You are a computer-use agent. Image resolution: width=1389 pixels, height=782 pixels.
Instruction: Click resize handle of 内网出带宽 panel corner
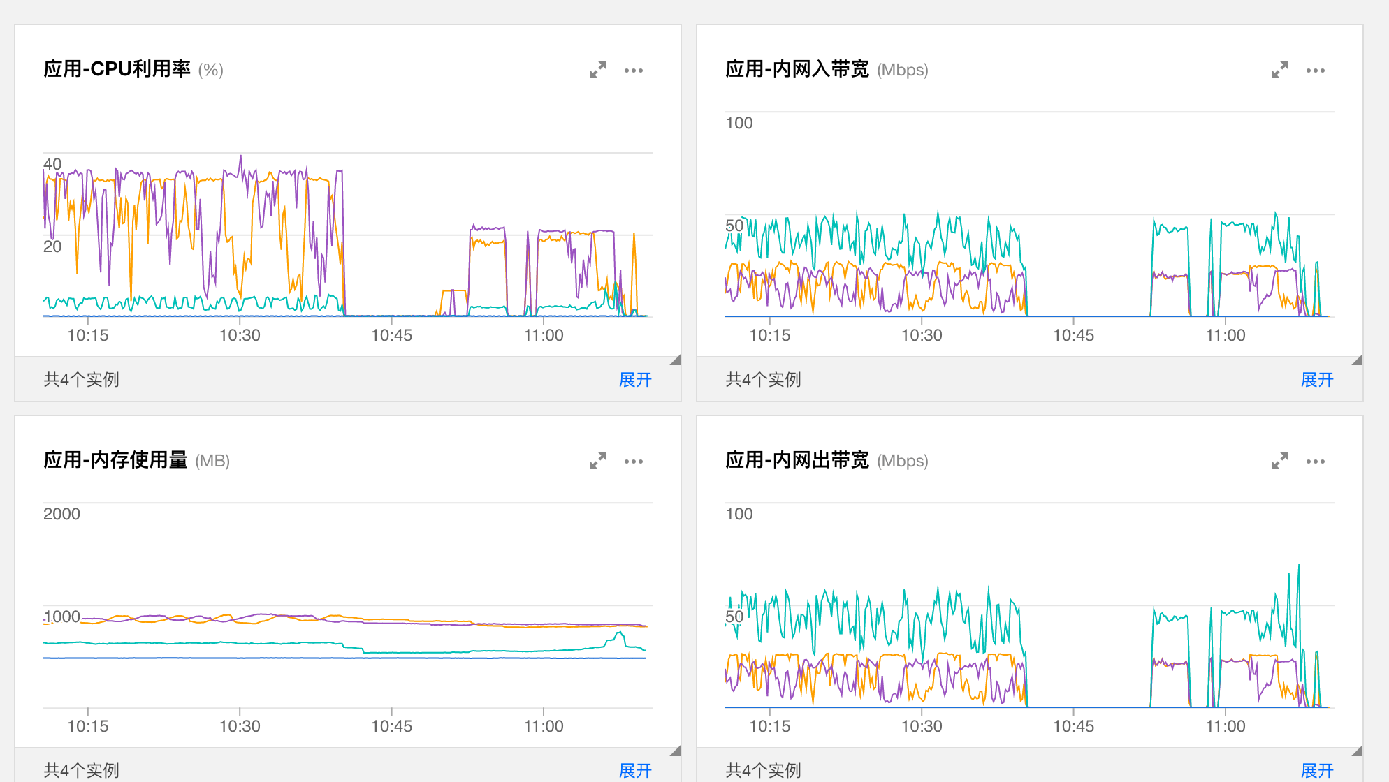click(1358, 751)
